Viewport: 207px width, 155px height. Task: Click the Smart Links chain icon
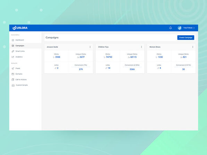[x=13, y=51]
